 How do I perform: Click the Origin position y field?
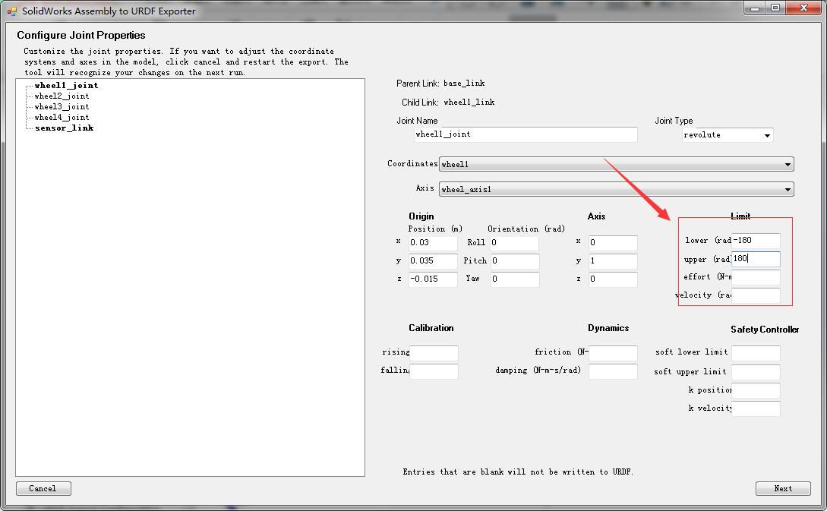pyautogui.click(x=433, y=260)
